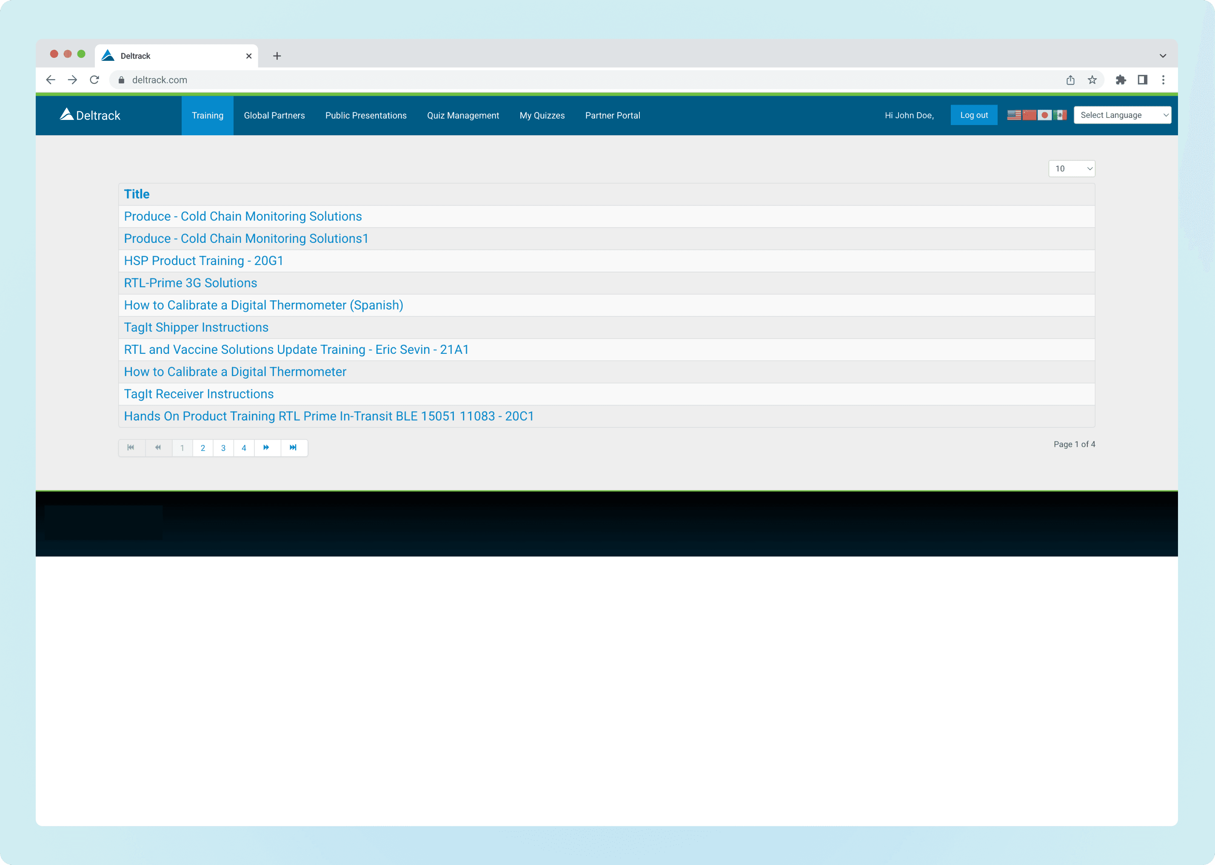Click the Japan flag language icon
1215x865 pixels.
[x=1044, y=115]
